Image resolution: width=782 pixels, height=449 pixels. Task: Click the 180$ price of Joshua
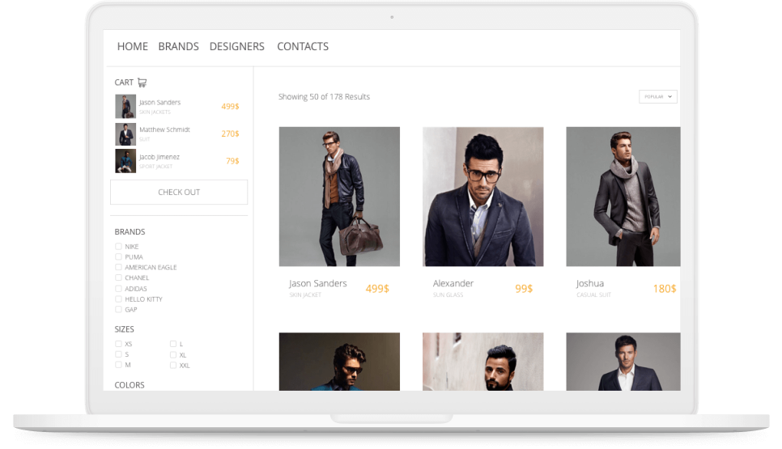coord(665,289)
